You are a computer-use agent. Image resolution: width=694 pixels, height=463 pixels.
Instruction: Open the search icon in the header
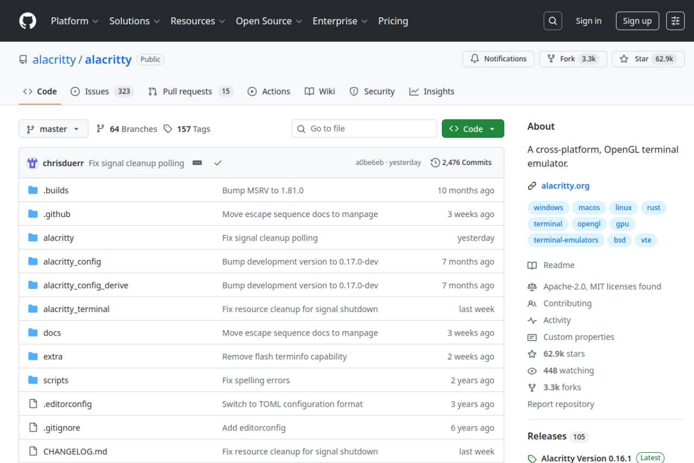552,21
